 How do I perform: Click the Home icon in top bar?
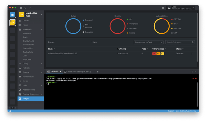click(21, 8)
